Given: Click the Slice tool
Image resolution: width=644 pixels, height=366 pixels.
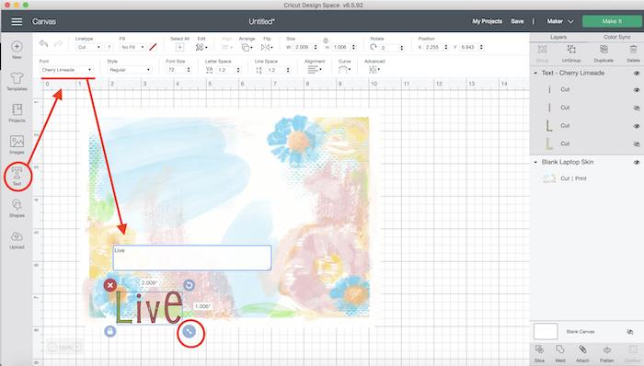Looking at the screenshot, I should click(539, 353).
